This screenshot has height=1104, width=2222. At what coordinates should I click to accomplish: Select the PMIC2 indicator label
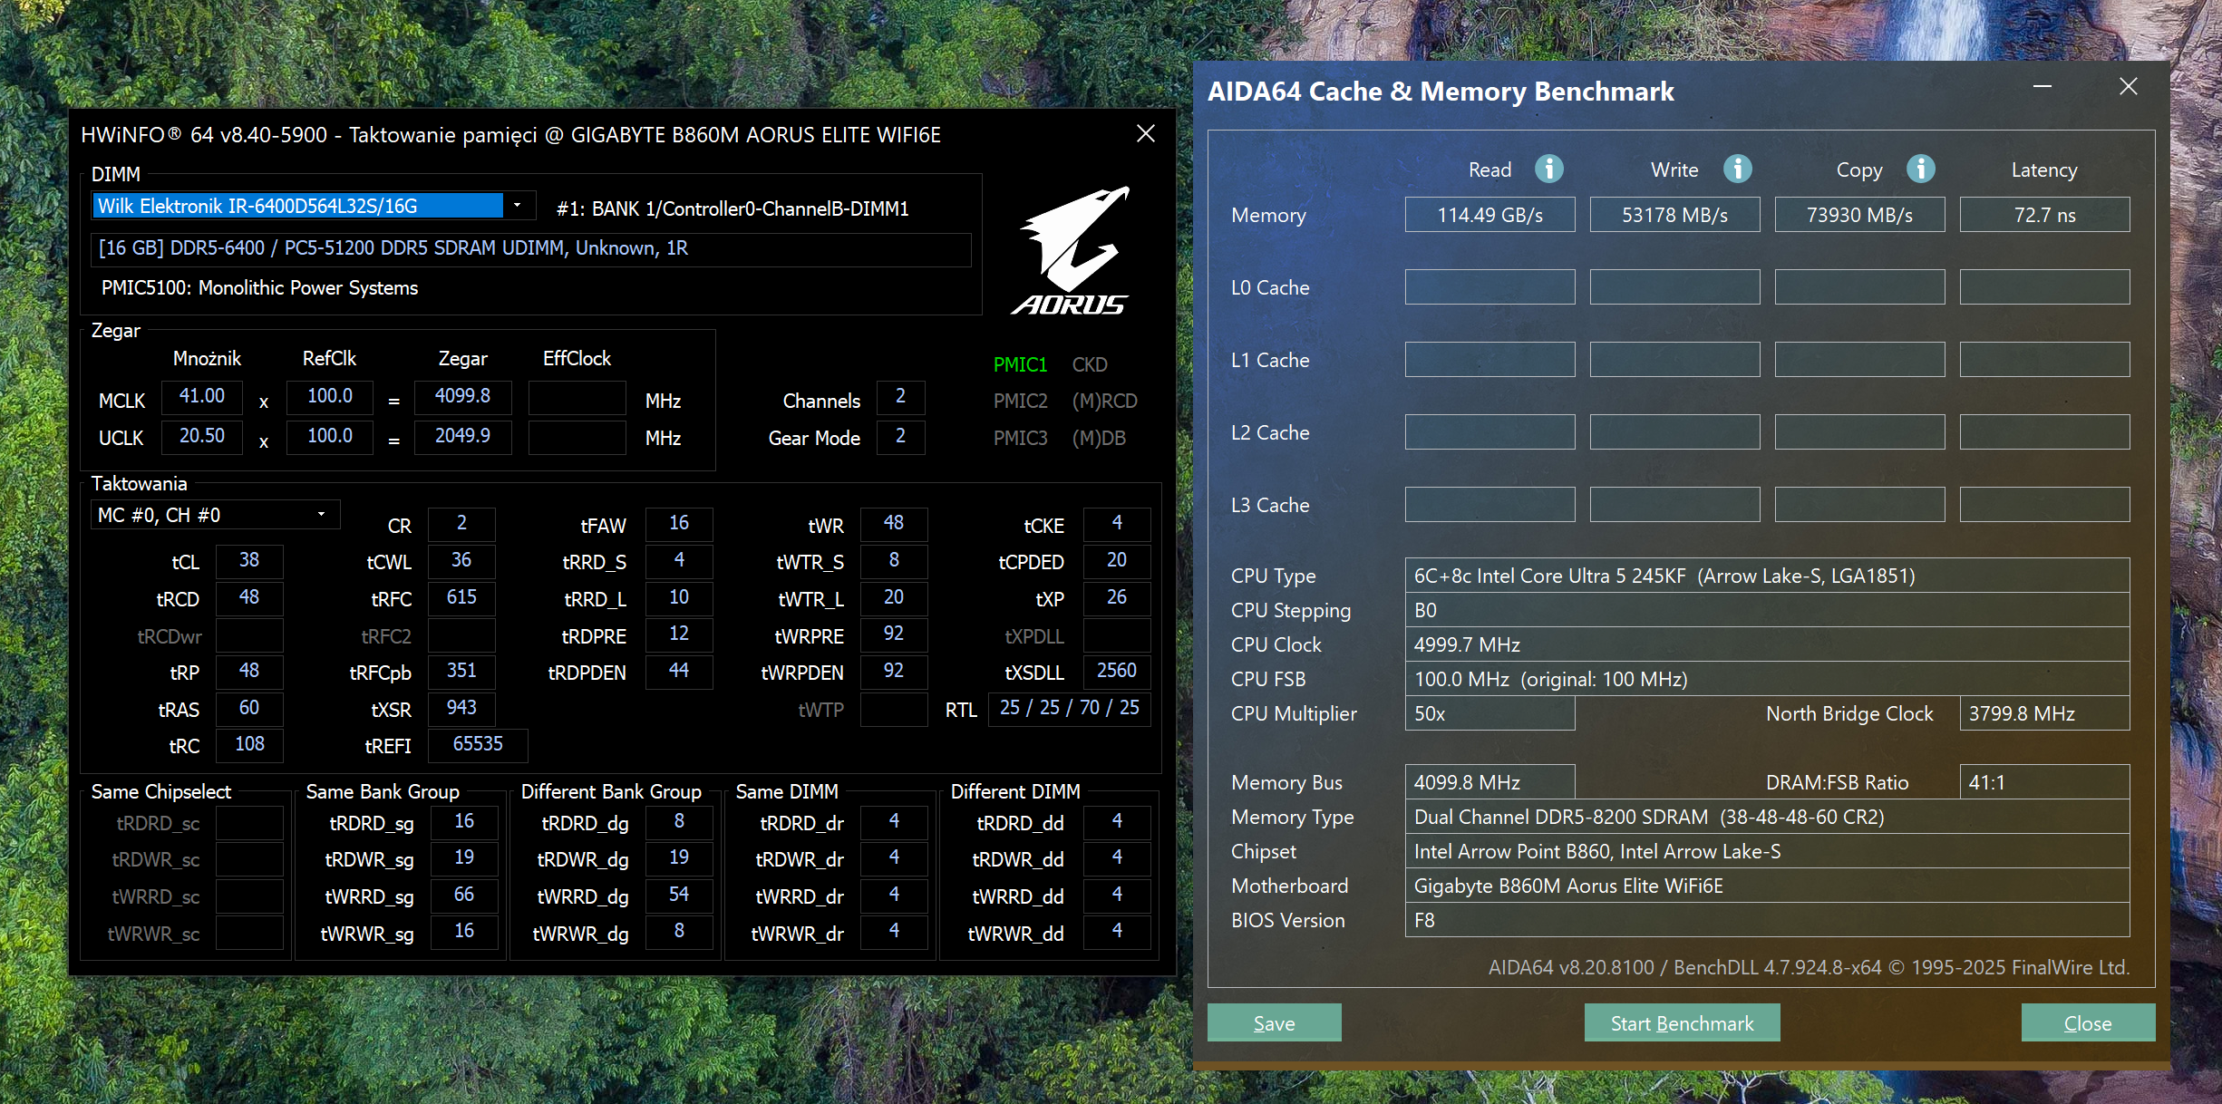pyautogui.click(x=1020, y=401)
